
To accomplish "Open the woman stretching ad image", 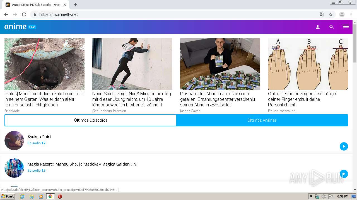I will pyautogui.click(x=132, y=64).
